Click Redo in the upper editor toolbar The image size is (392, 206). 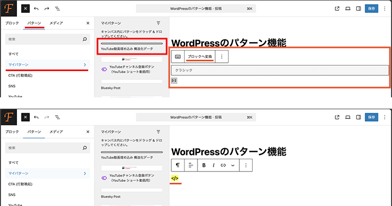coord(47,8)
